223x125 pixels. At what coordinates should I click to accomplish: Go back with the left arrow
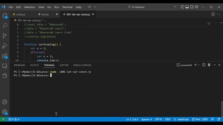point(90,7)
